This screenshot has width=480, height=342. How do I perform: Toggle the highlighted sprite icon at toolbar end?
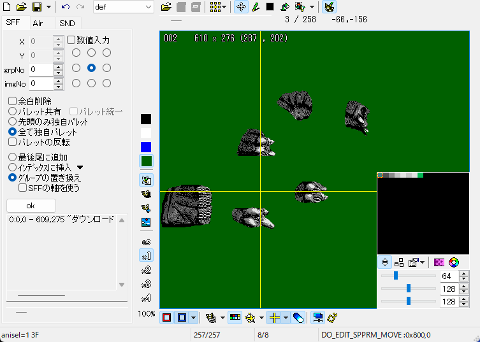tap(329, 7)
